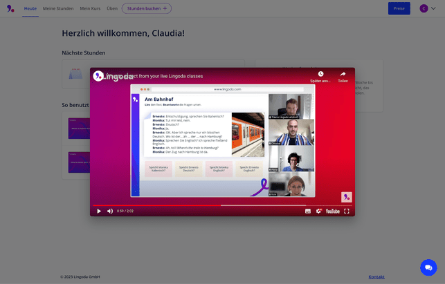This screenshot has height=284, width=445.
Task: Open the chat support bubble
Action: click(428, 267)
